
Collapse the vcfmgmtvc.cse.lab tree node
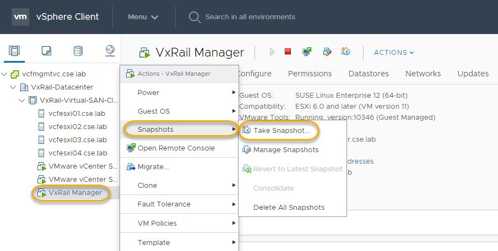tap(4, 74)
